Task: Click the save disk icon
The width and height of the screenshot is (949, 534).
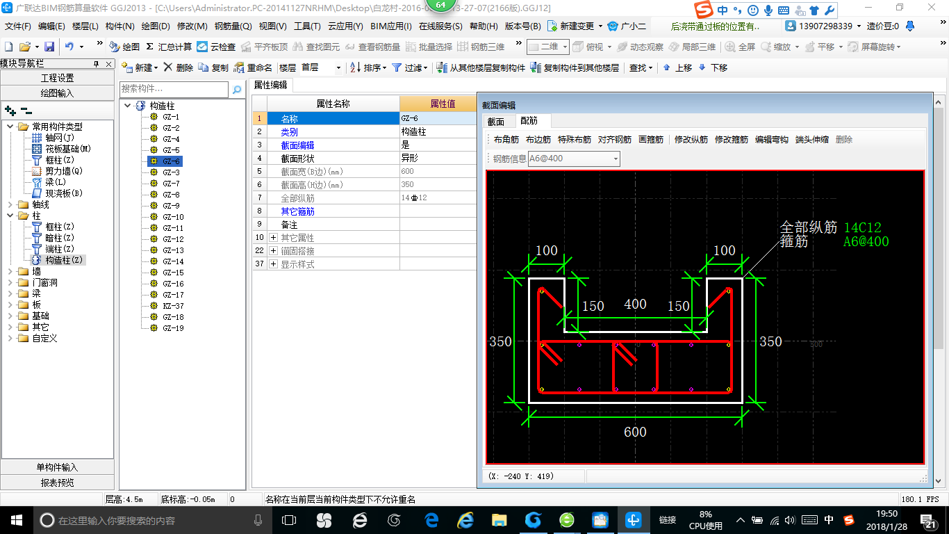Action: 49,47
